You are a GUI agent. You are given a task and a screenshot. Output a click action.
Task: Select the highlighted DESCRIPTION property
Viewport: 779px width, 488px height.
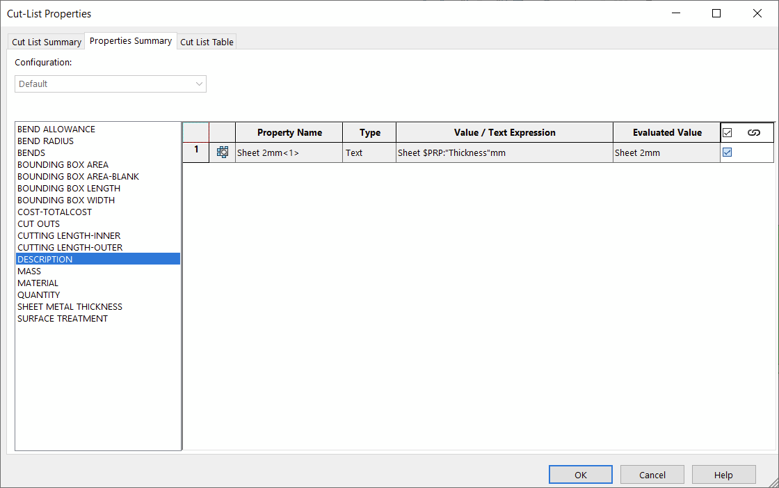[x=98, y=259]
